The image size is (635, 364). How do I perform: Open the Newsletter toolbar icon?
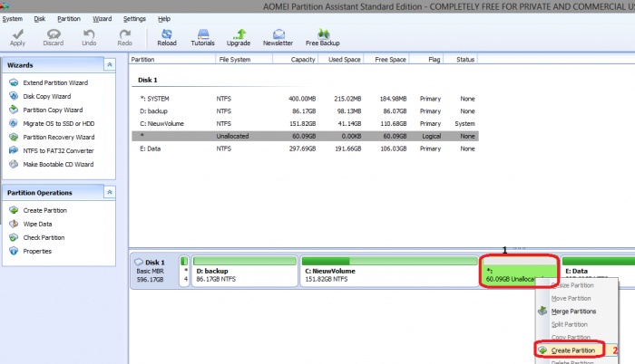point(278,37)
